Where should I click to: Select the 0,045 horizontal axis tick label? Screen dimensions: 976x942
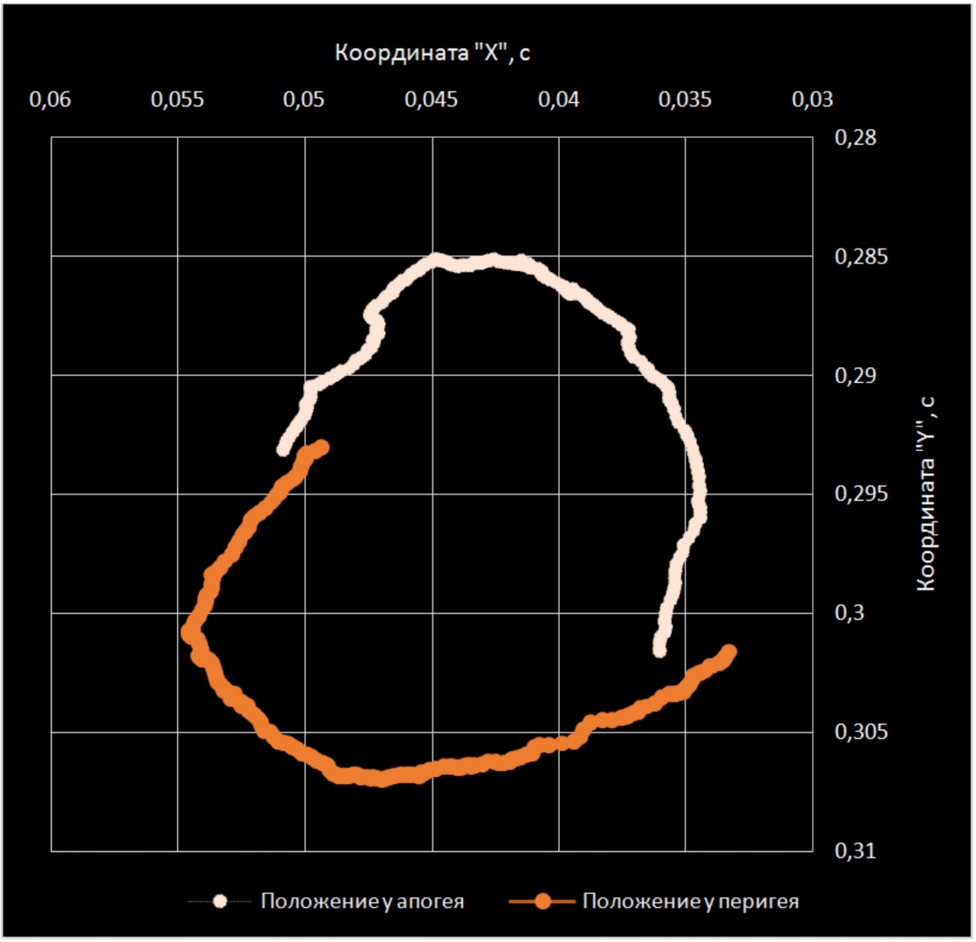click(431, 100)
